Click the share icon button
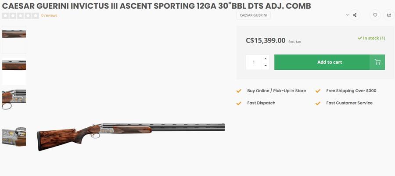 coord(355,15)
